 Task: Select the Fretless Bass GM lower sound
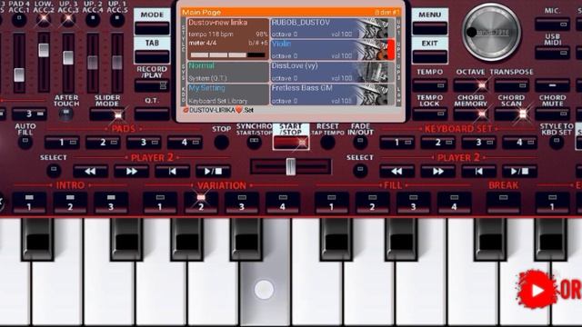coord(332,94)
